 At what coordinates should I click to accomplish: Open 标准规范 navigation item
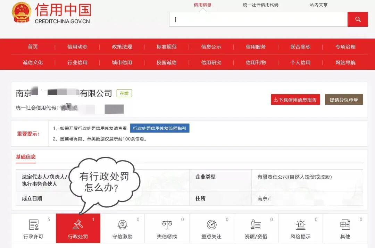coord(166,46)
